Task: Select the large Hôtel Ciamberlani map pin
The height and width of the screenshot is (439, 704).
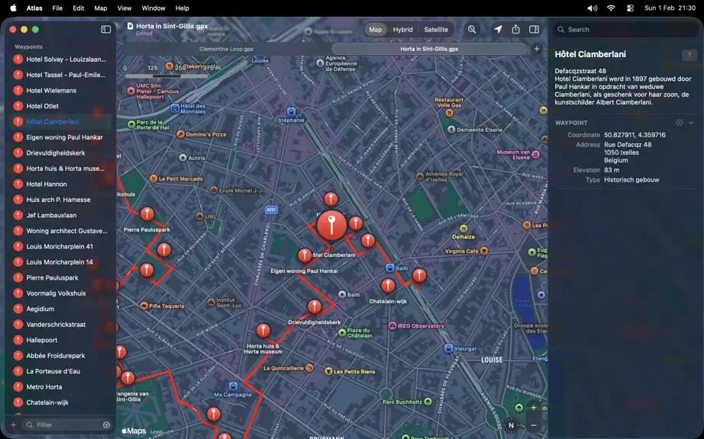Action: pyautogui.click(x=332, y=226)
